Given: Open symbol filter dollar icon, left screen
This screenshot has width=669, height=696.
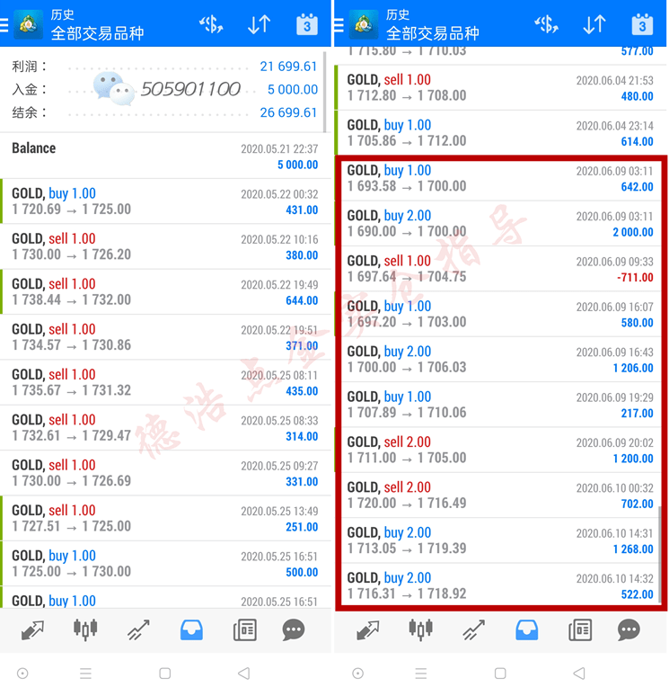Looking at the screenshot, I should pyautogui.click(x=211, y=24).
